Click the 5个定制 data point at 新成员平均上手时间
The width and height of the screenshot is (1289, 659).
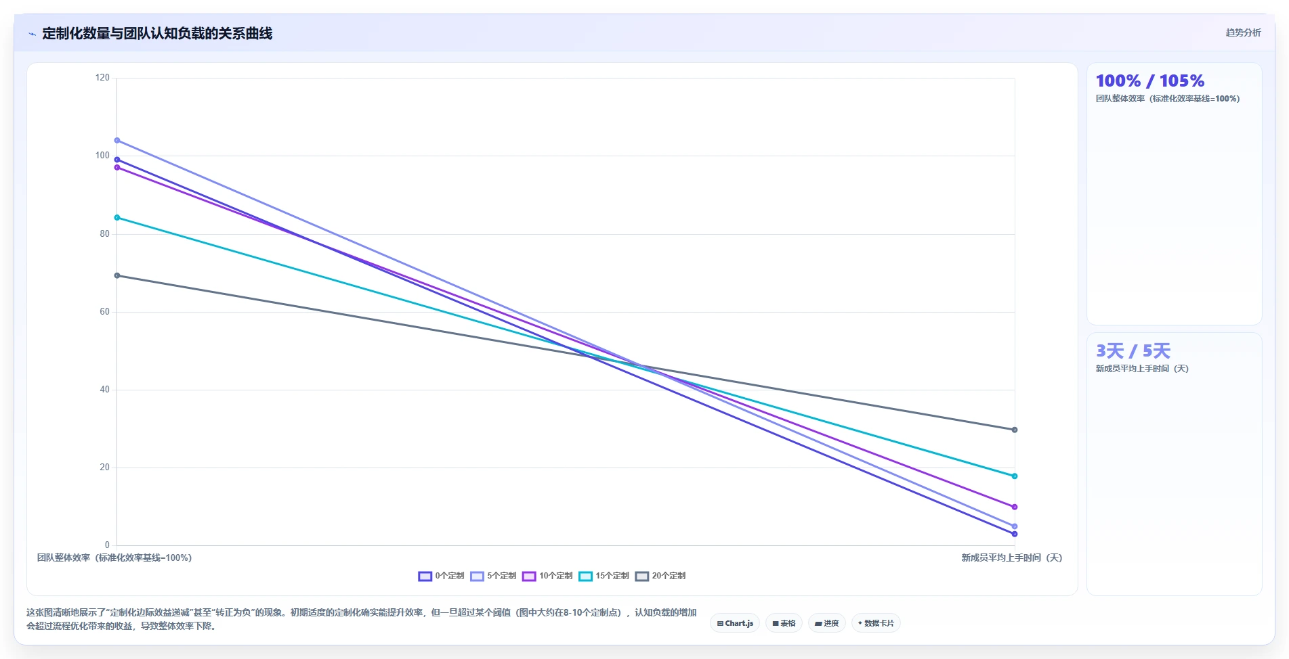(x=1015, y=526)
